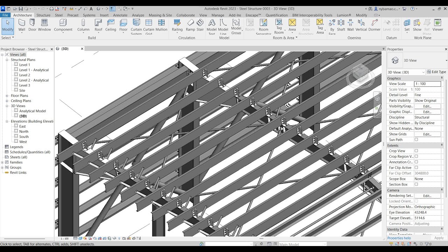Click Edit for Graphic Display options
The height and width of the screenshot is (252, 448).
point(427,112)
